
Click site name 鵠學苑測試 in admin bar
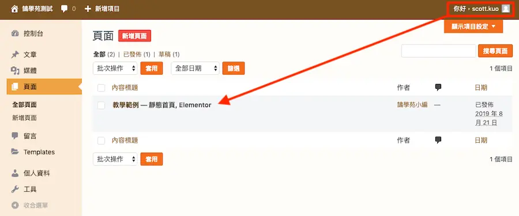(x=37, y=9)
